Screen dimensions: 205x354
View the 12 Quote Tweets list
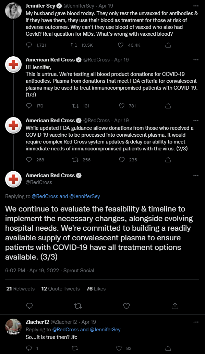pos(60,288)
